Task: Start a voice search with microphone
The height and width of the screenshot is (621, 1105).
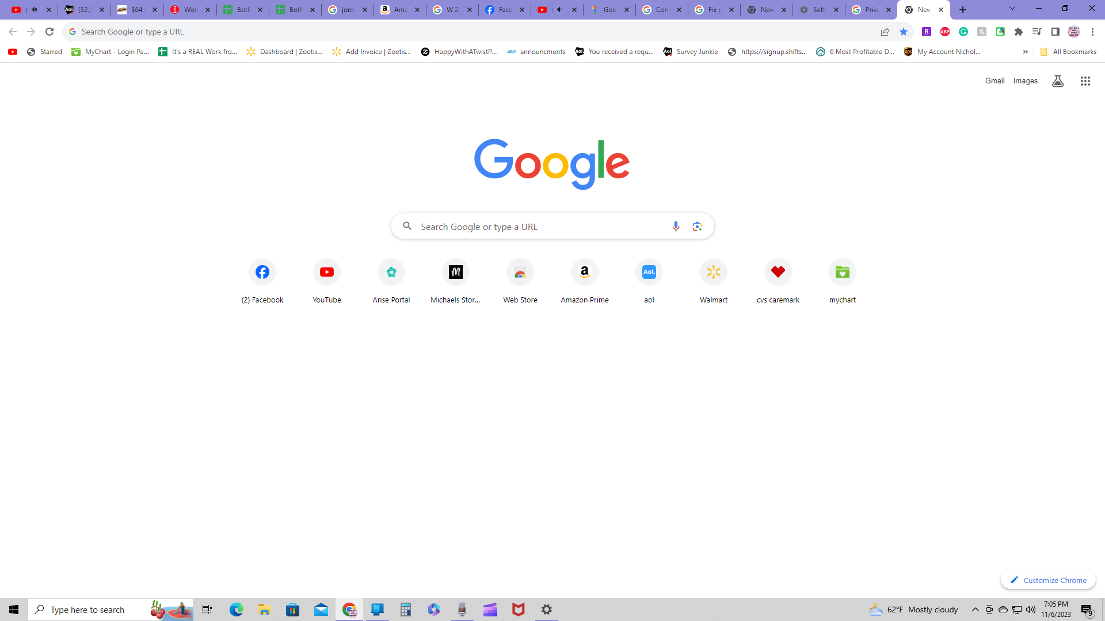Action: 676,227
